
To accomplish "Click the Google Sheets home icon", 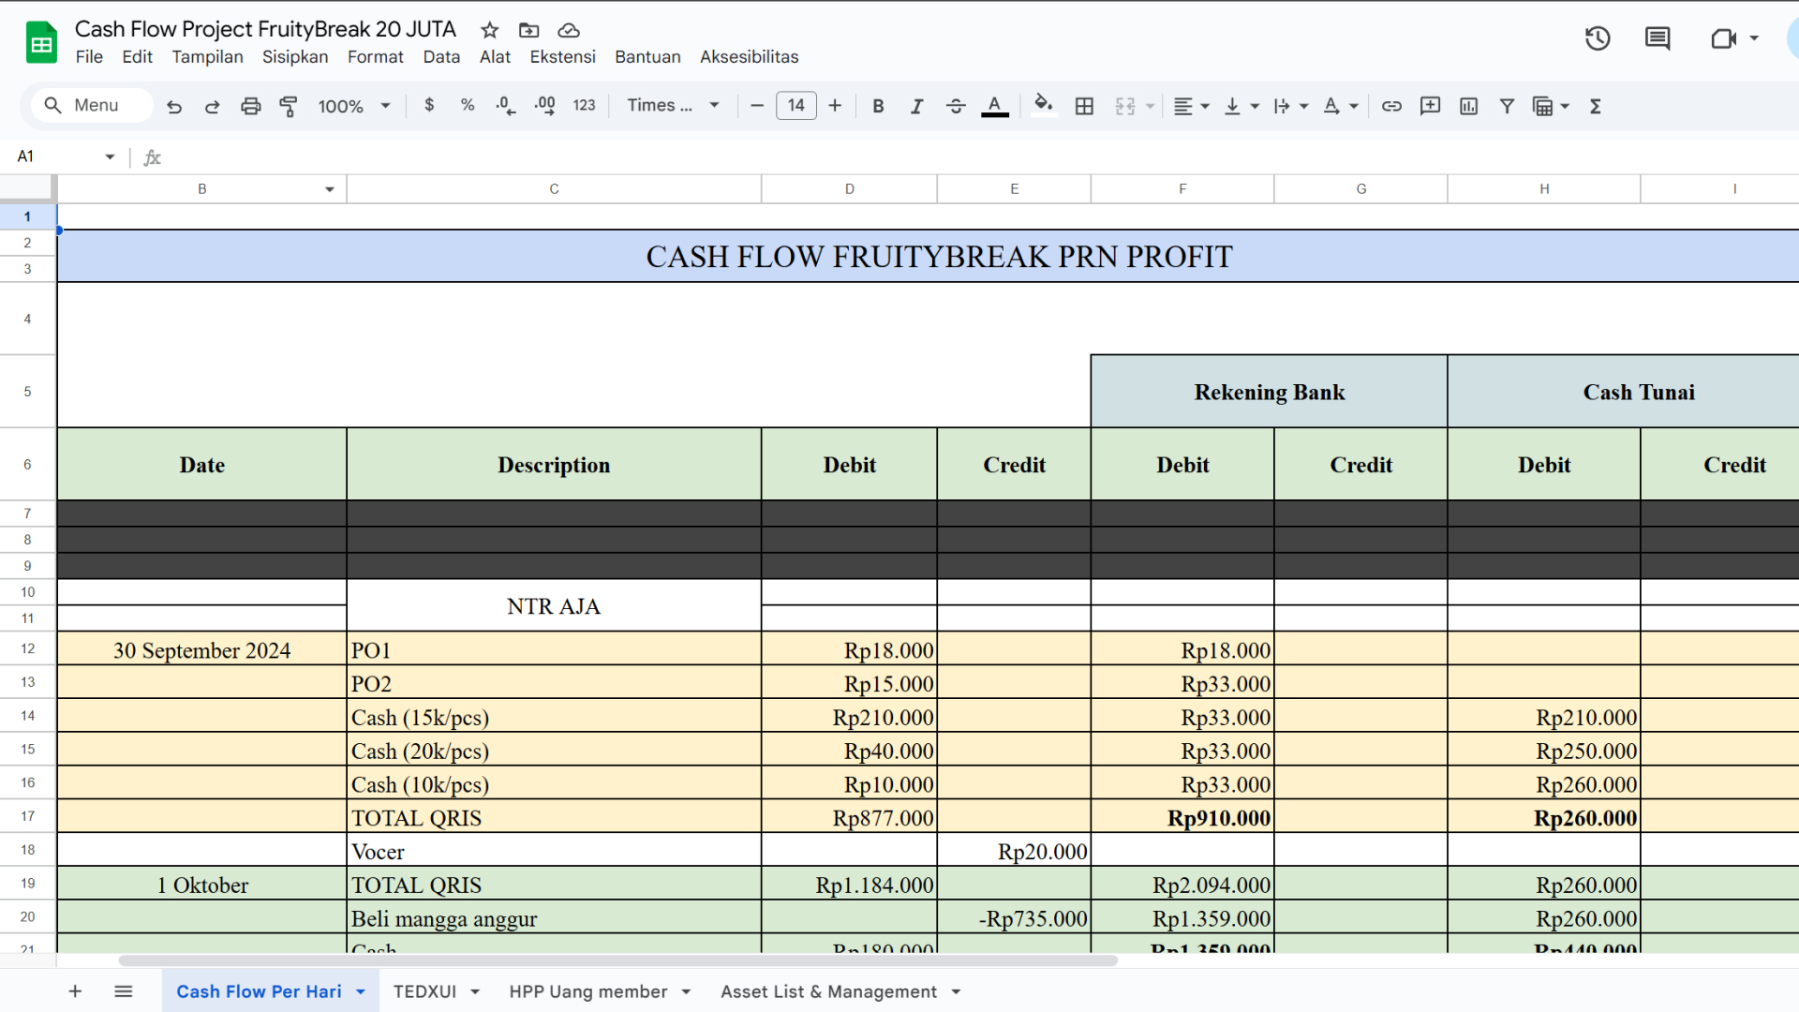I will pos(41,42).
